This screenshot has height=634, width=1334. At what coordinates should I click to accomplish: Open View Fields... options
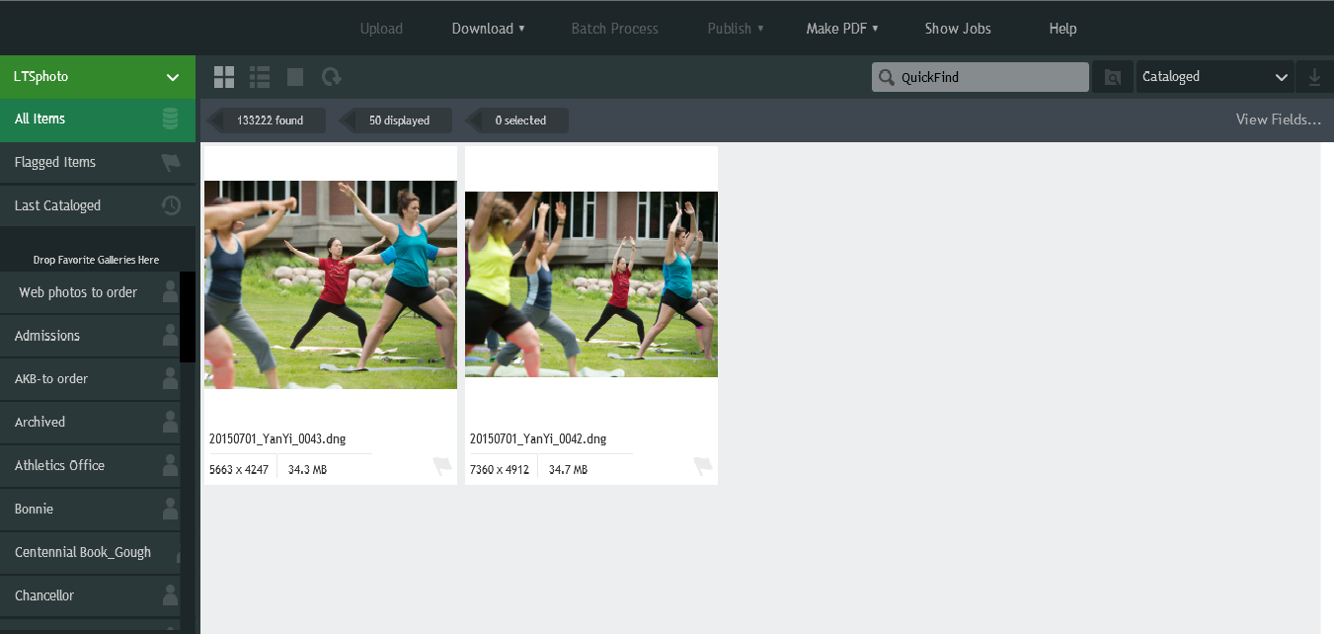tap(1278, 119)
